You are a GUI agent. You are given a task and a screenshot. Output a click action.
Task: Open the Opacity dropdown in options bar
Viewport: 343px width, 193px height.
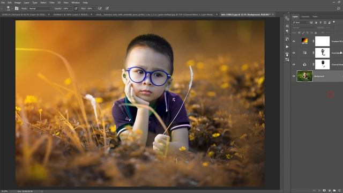click(70, 9)
